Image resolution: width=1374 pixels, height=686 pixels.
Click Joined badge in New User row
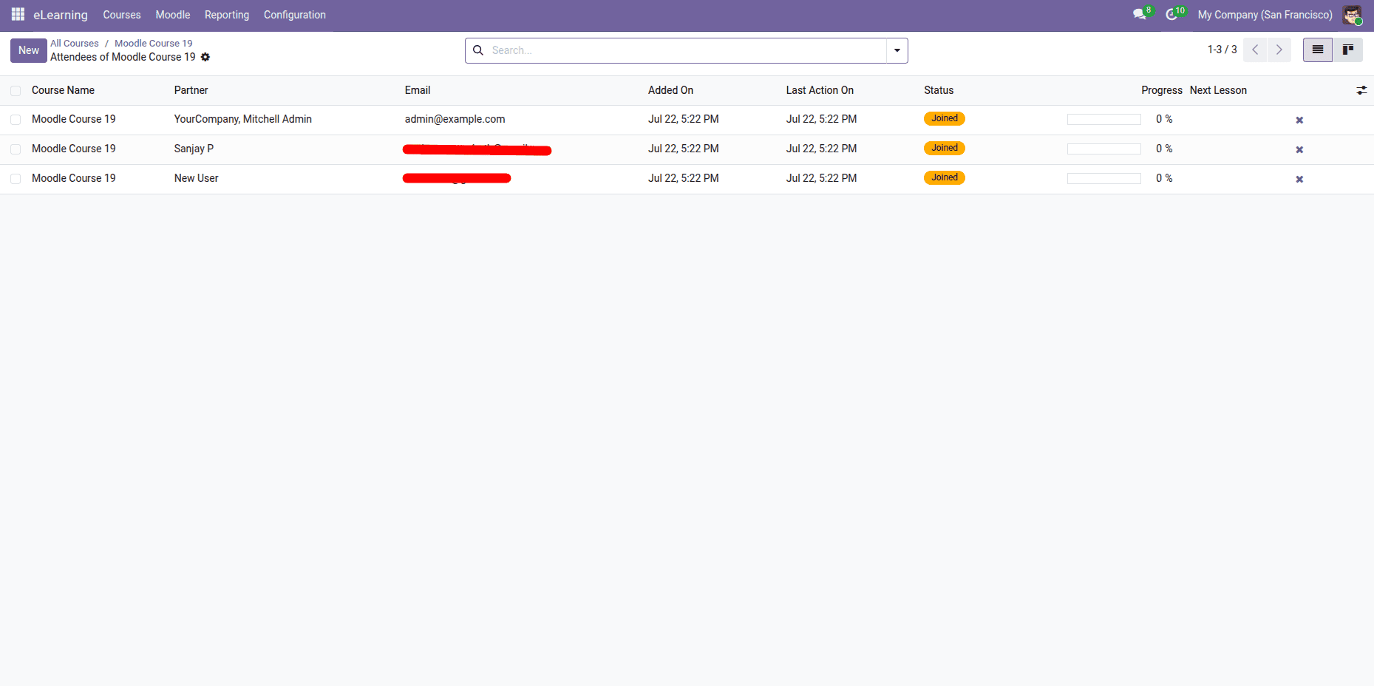pyautogui.click(x=945, y=177)
